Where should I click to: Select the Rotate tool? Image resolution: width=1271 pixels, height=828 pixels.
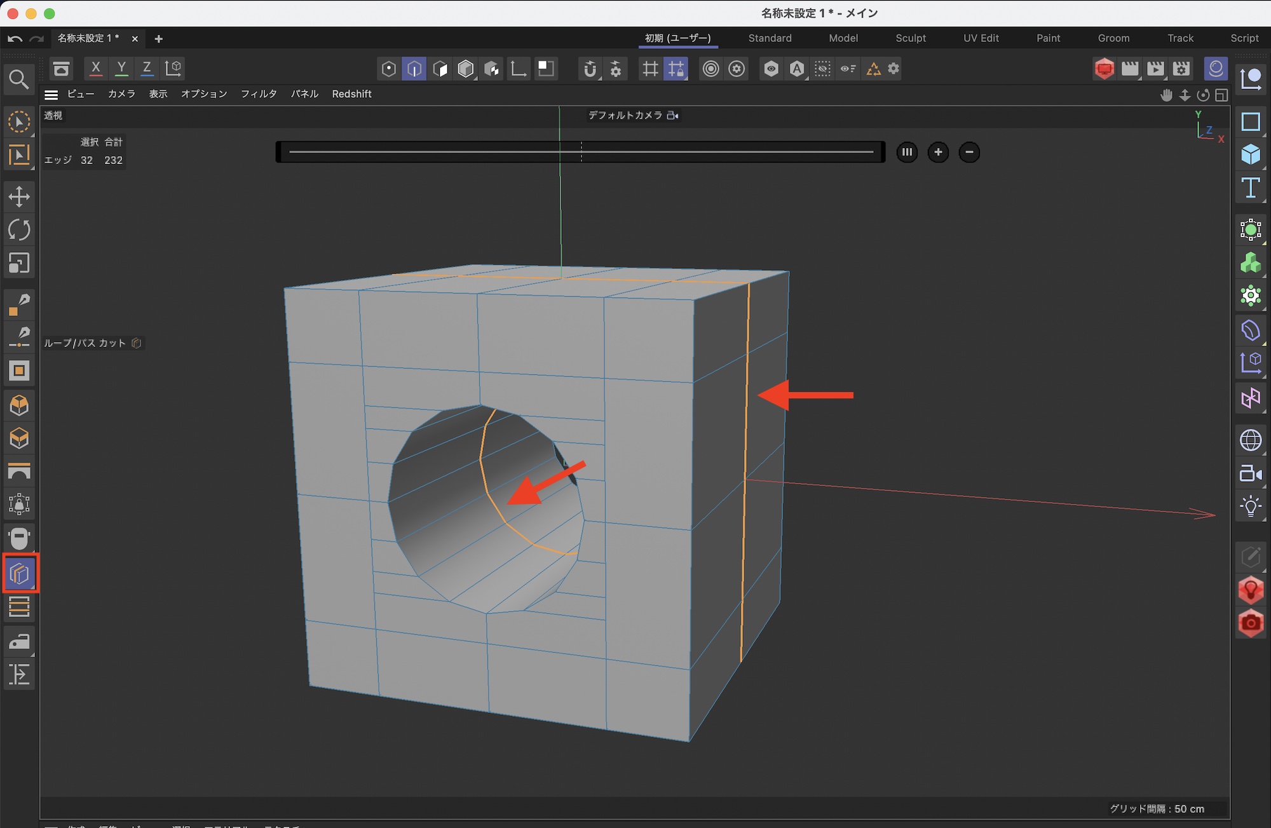coord(19,229)
